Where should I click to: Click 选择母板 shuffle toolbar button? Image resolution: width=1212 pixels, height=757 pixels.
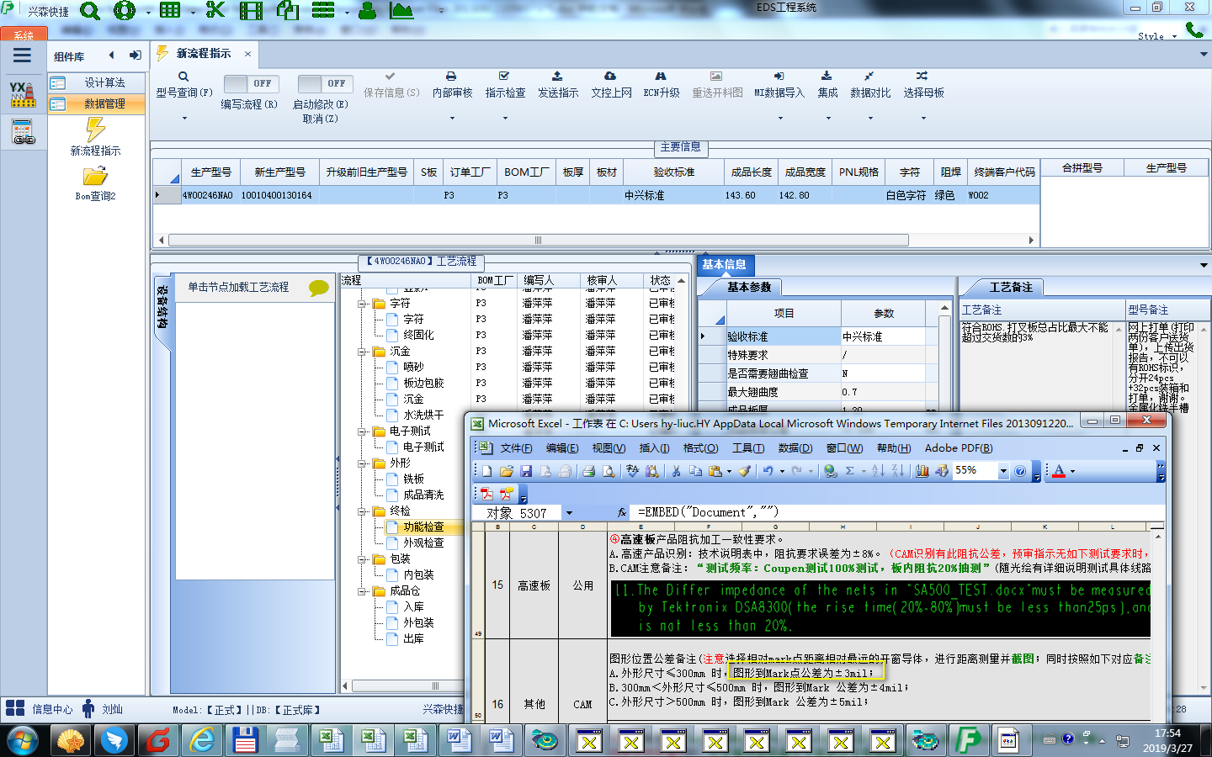(923, 85)
